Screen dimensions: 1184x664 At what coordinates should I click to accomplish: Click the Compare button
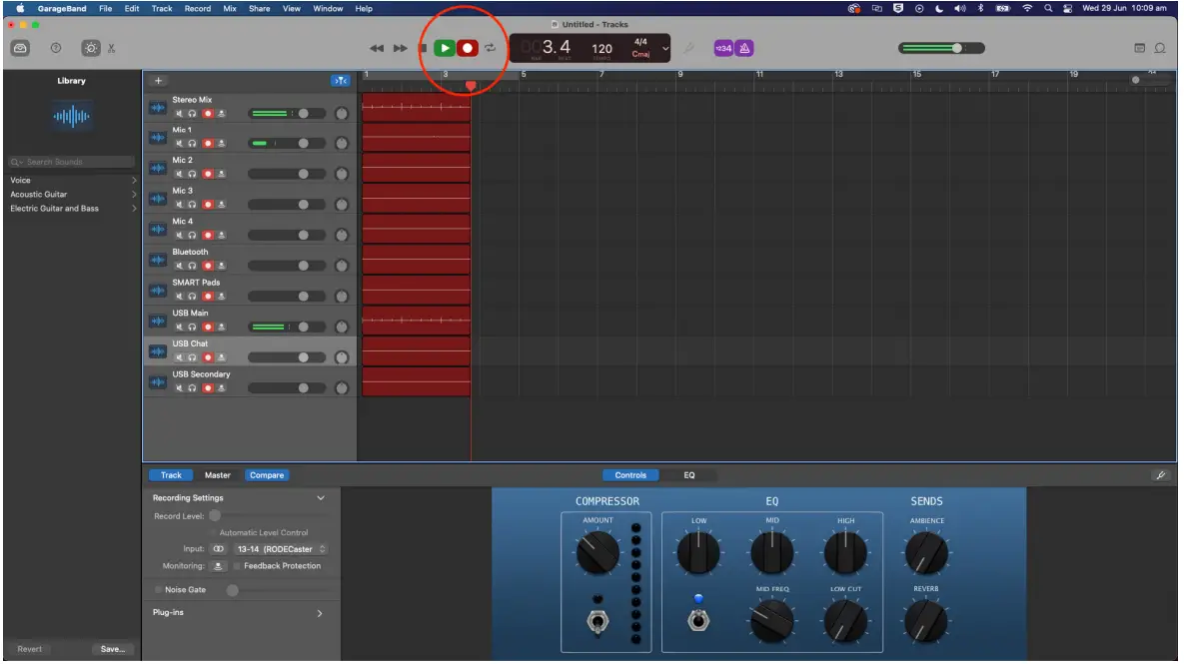click(x=267, y=474)
